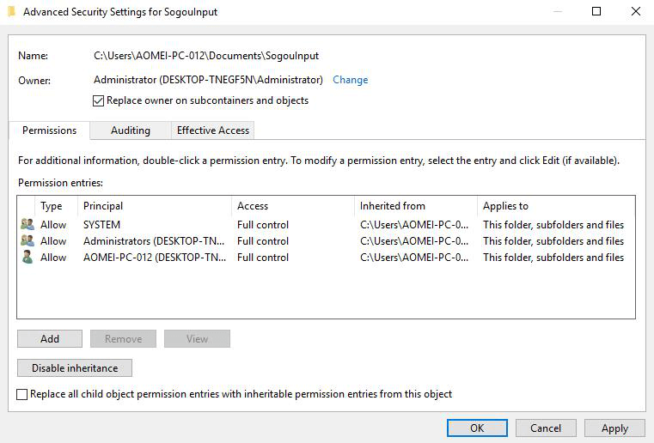The height and width of the screenshot is (443, 654).
Task: Select the Permissions tab
Action: click(x=49, y=130)
